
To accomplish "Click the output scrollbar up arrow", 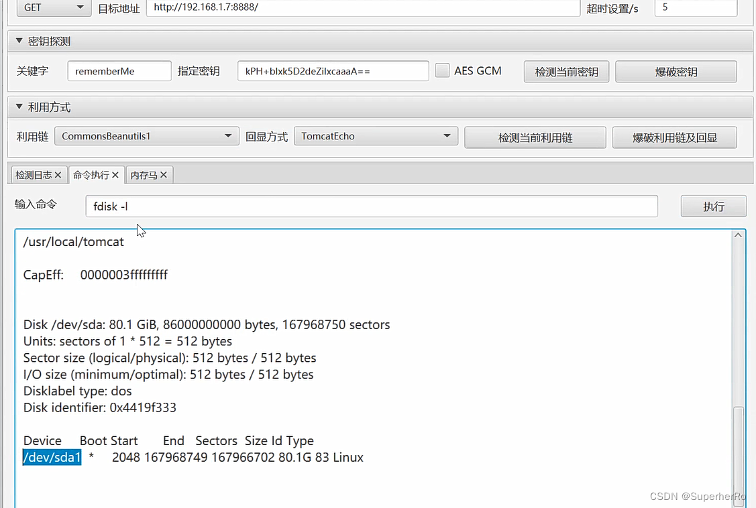I will click(x=738, y=235).
